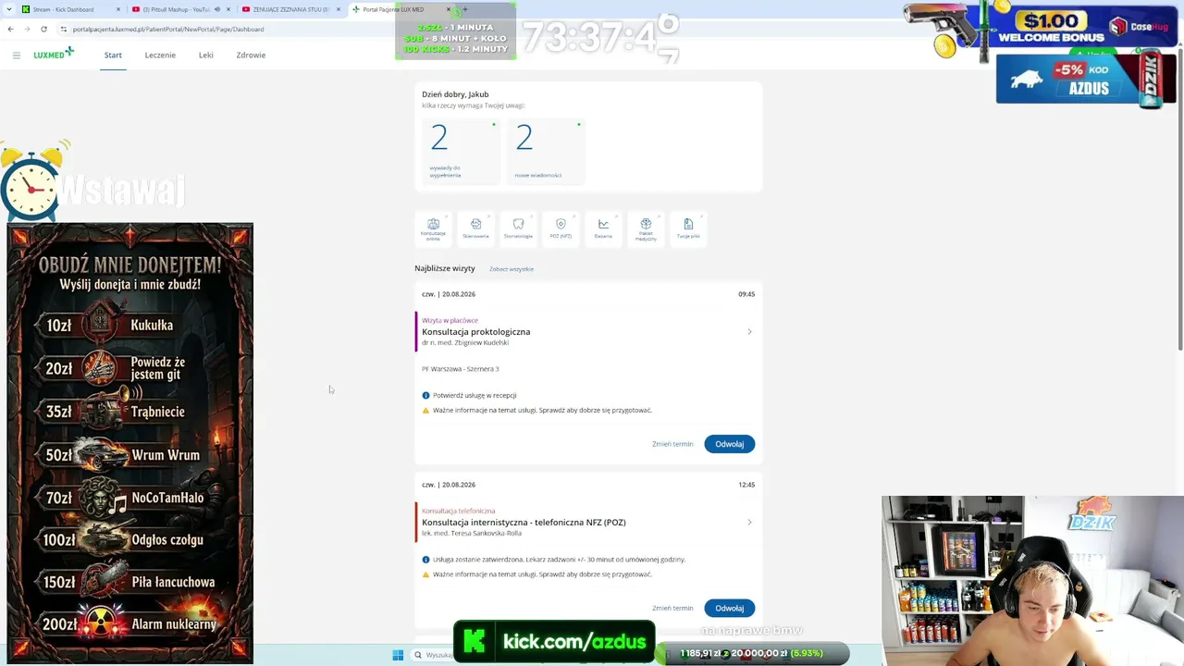Open the hamburger menu beside the LUXMED logo
The width and height of the screenshot is (1184, 666).
pos(17,55)
